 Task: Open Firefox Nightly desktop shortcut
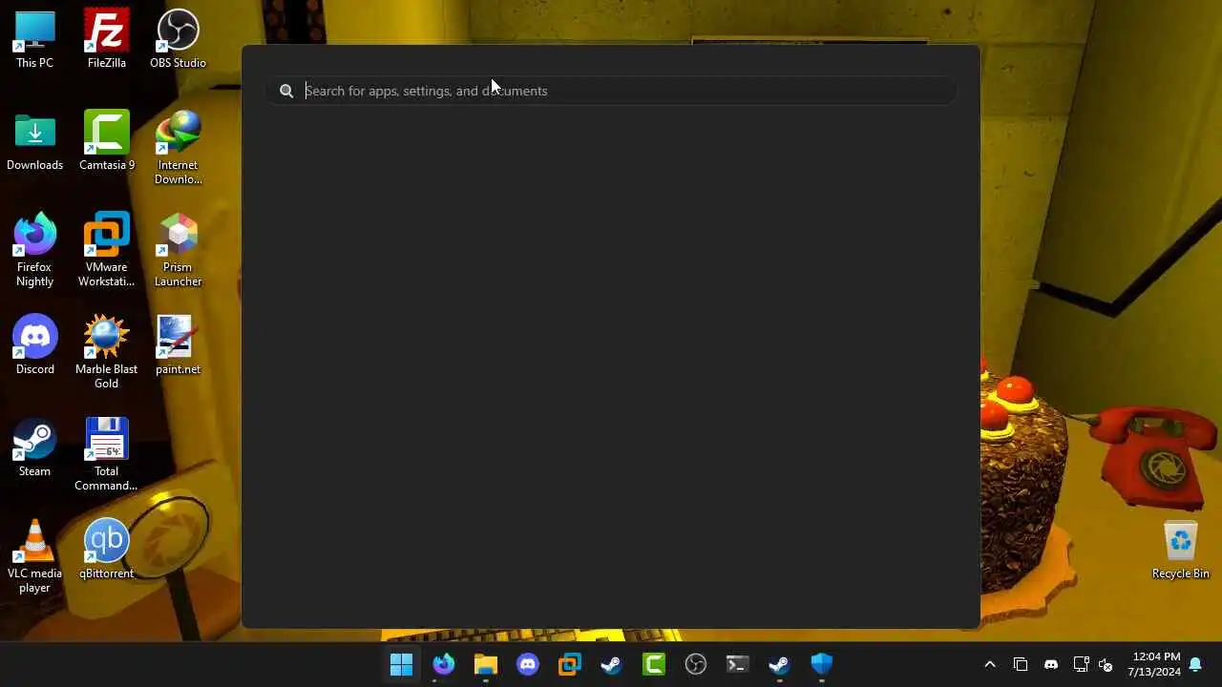34,251
